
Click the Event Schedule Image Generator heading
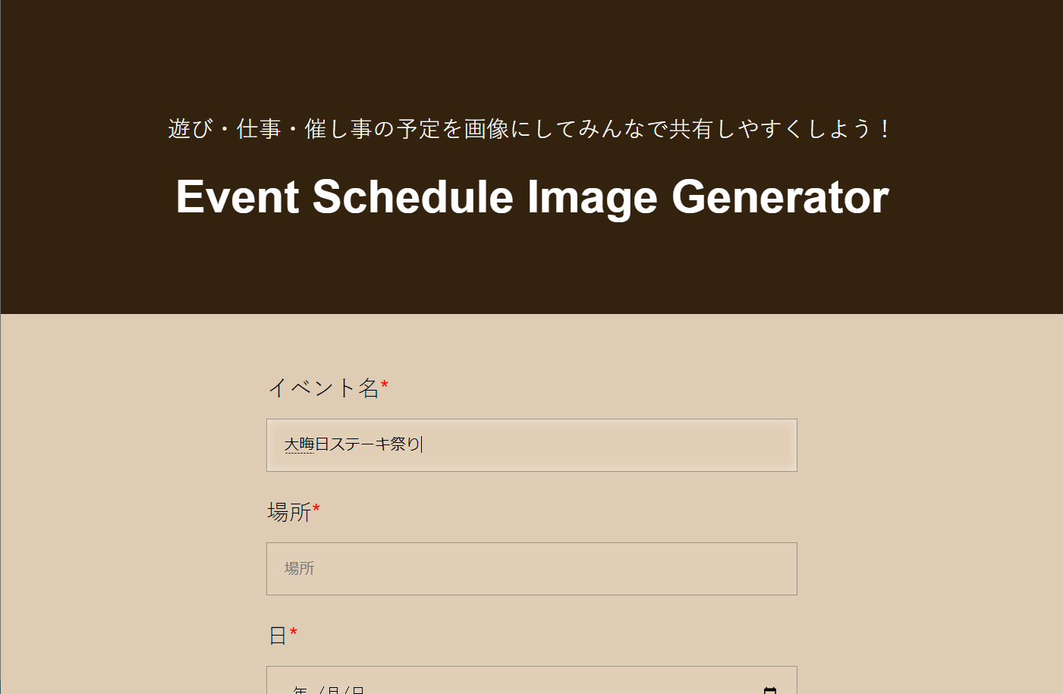coord(531,197)
